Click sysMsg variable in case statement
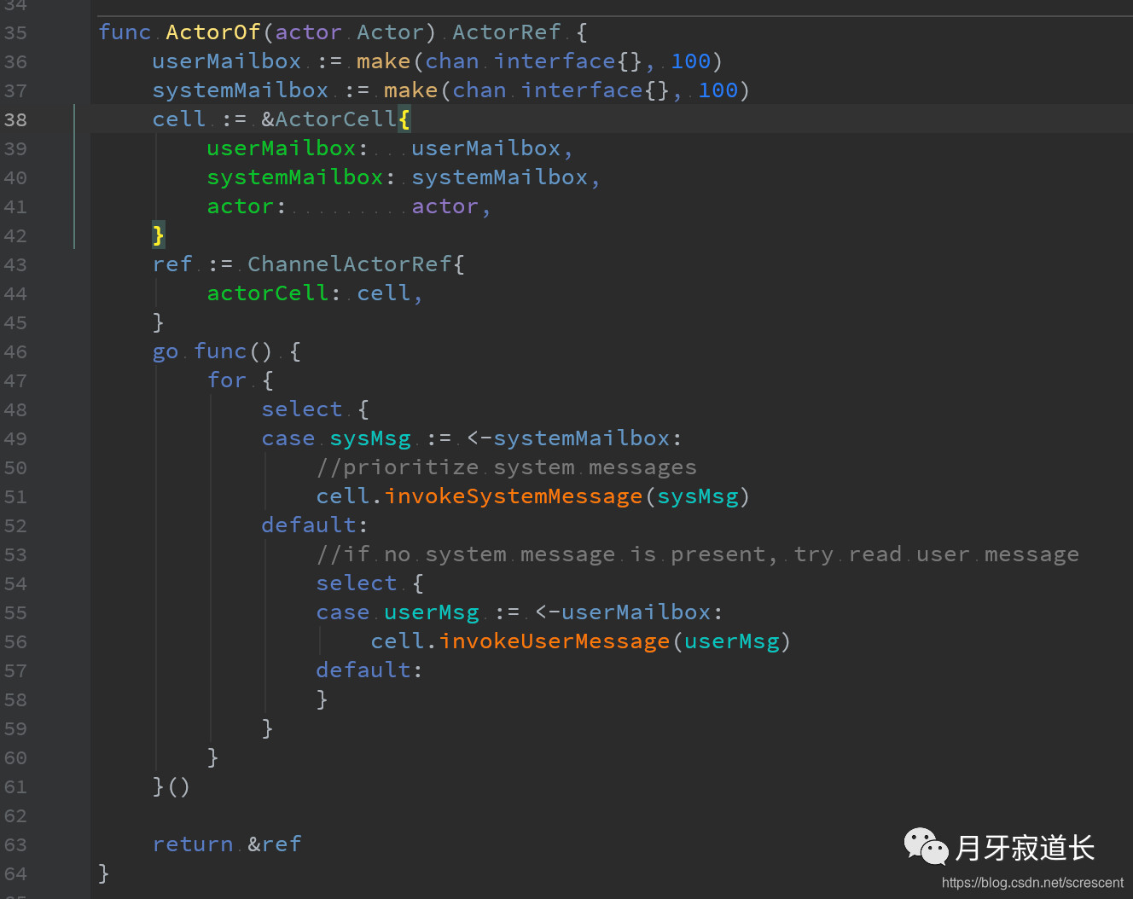The width and height of the screenshot is (1133, 899). click(370, 438)
